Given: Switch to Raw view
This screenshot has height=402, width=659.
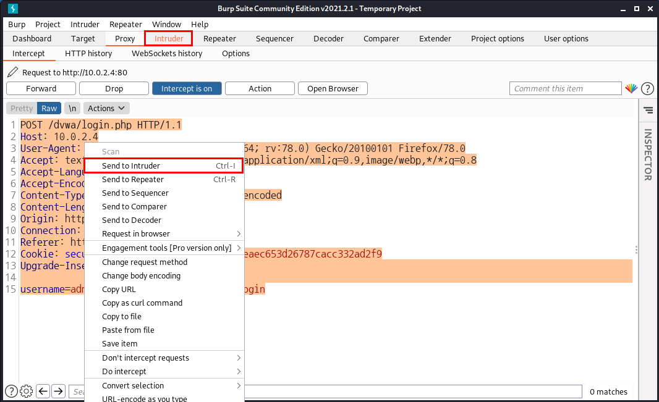Looking at the screenshot, I should pyautogui.click(x=49, y=108).
